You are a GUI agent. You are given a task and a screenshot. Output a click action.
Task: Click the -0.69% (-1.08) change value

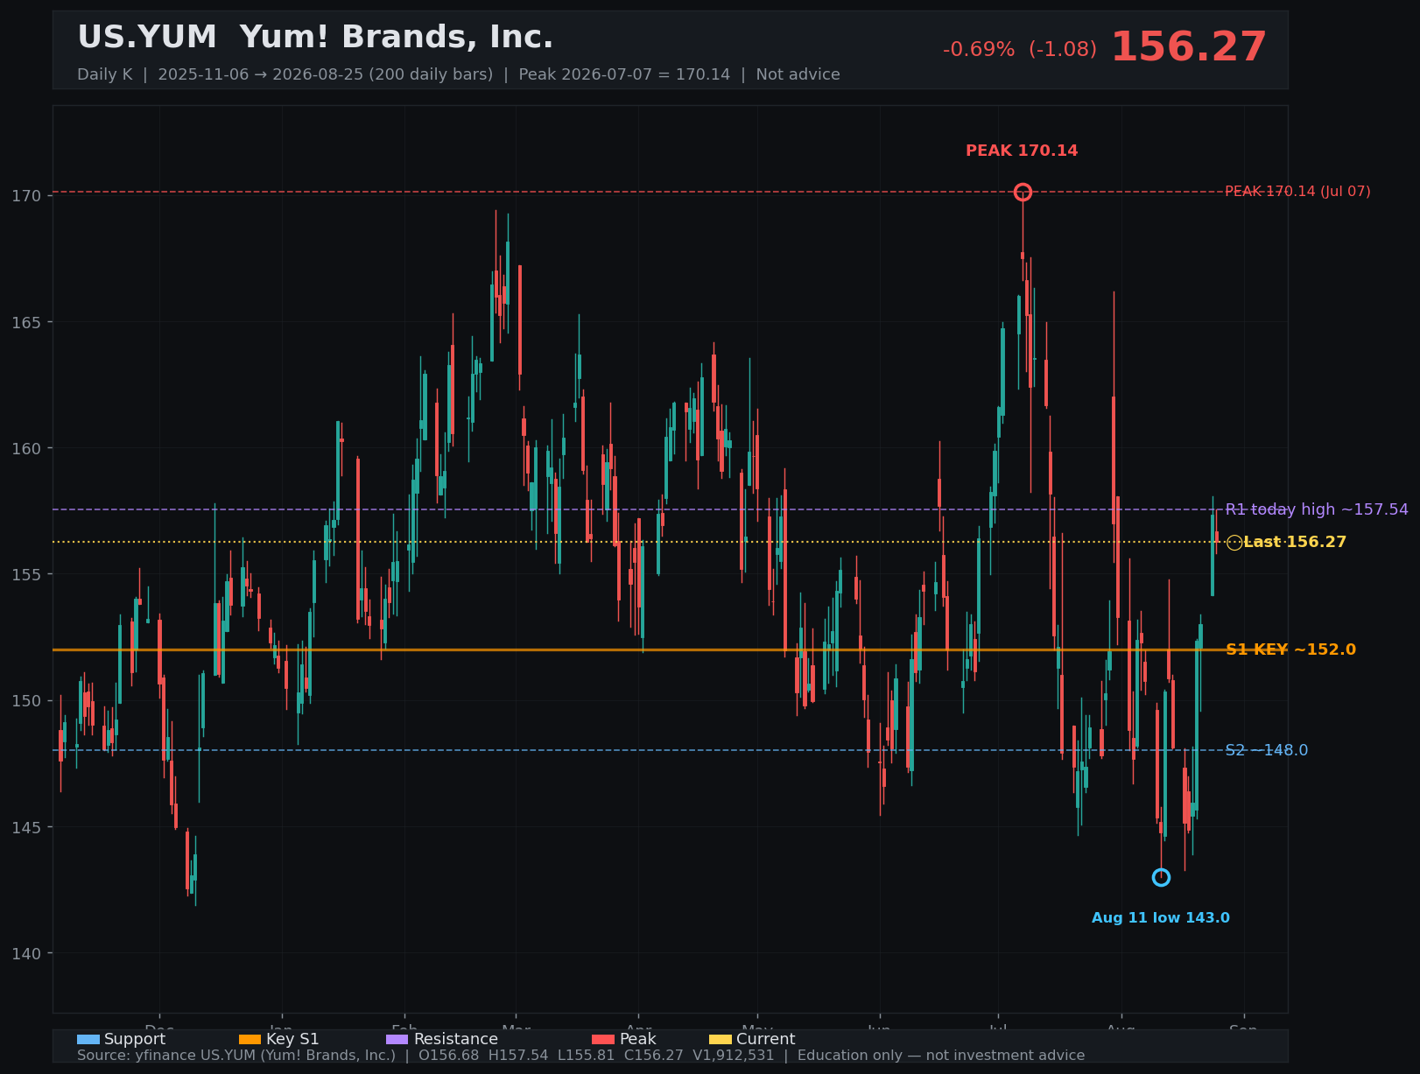[1020, 49]
